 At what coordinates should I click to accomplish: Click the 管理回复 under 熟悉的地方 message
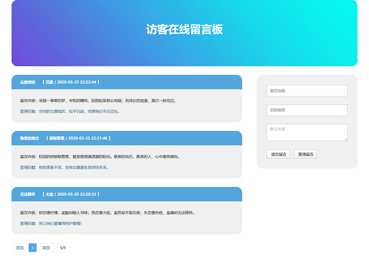tap(28, 167)
